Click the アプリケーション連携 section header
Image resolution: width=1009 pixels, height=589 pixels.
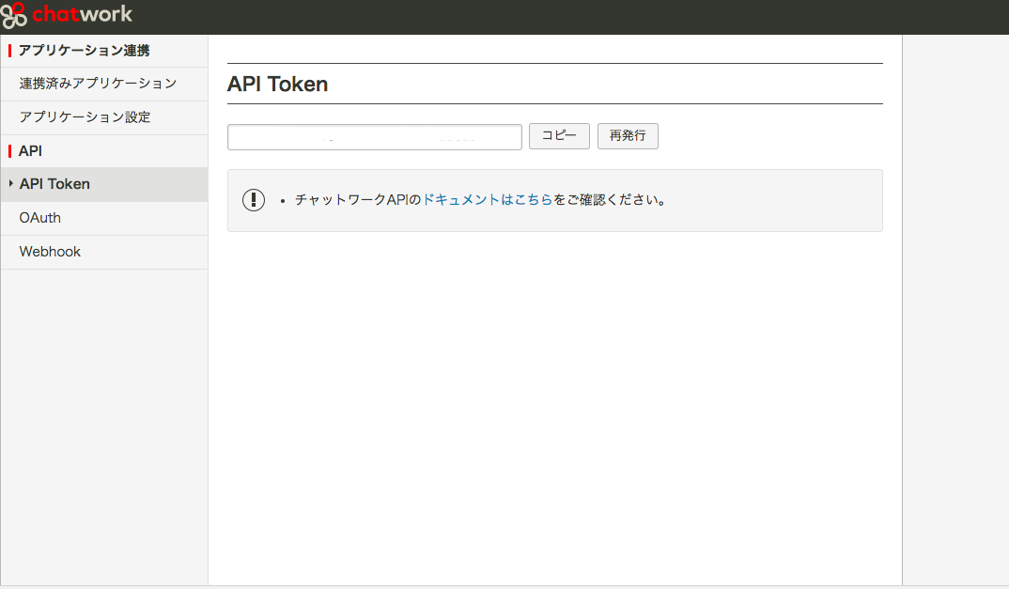(85, 51)
